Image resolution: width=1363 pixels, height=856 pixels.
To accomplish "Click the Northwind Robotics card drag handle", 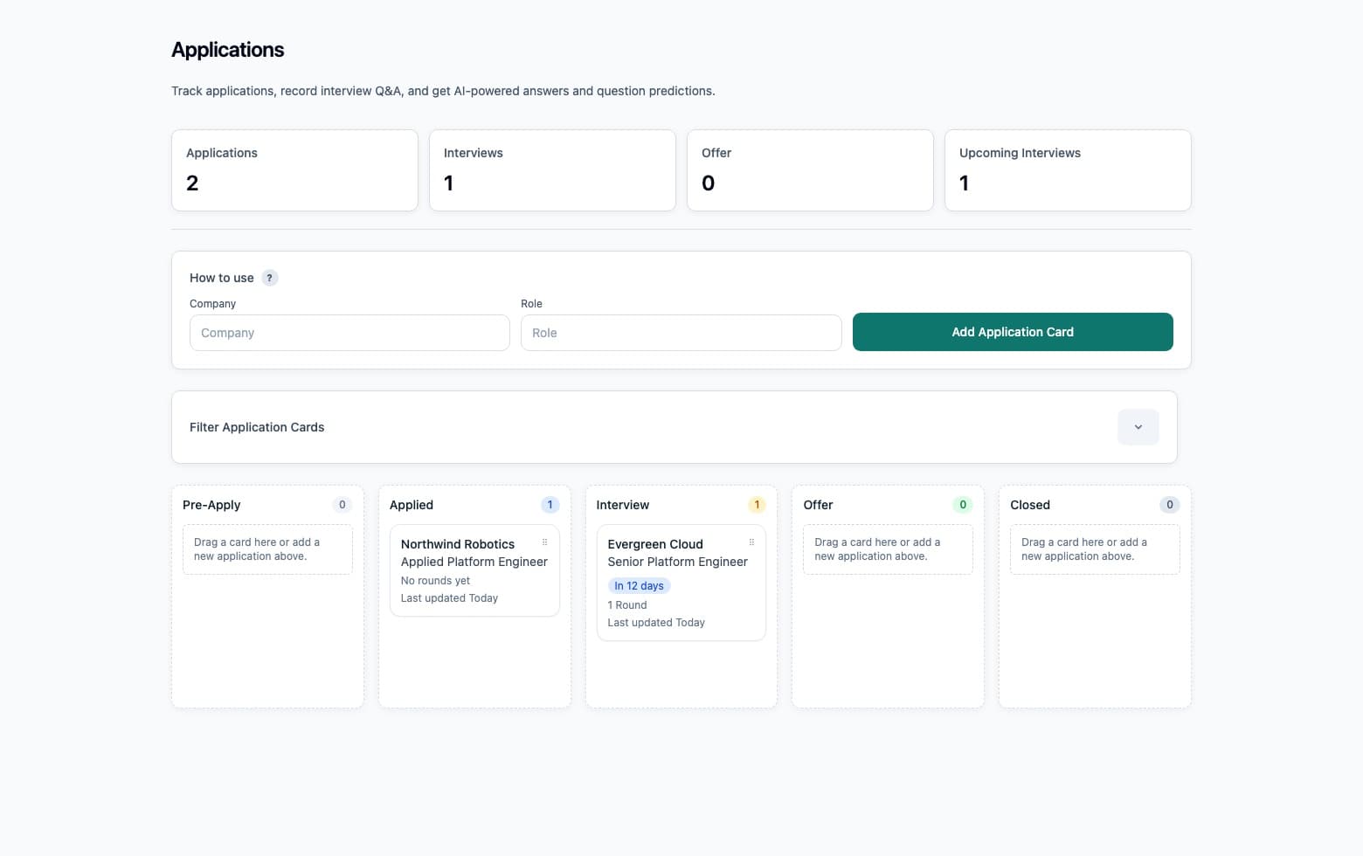I will point(544,542).
